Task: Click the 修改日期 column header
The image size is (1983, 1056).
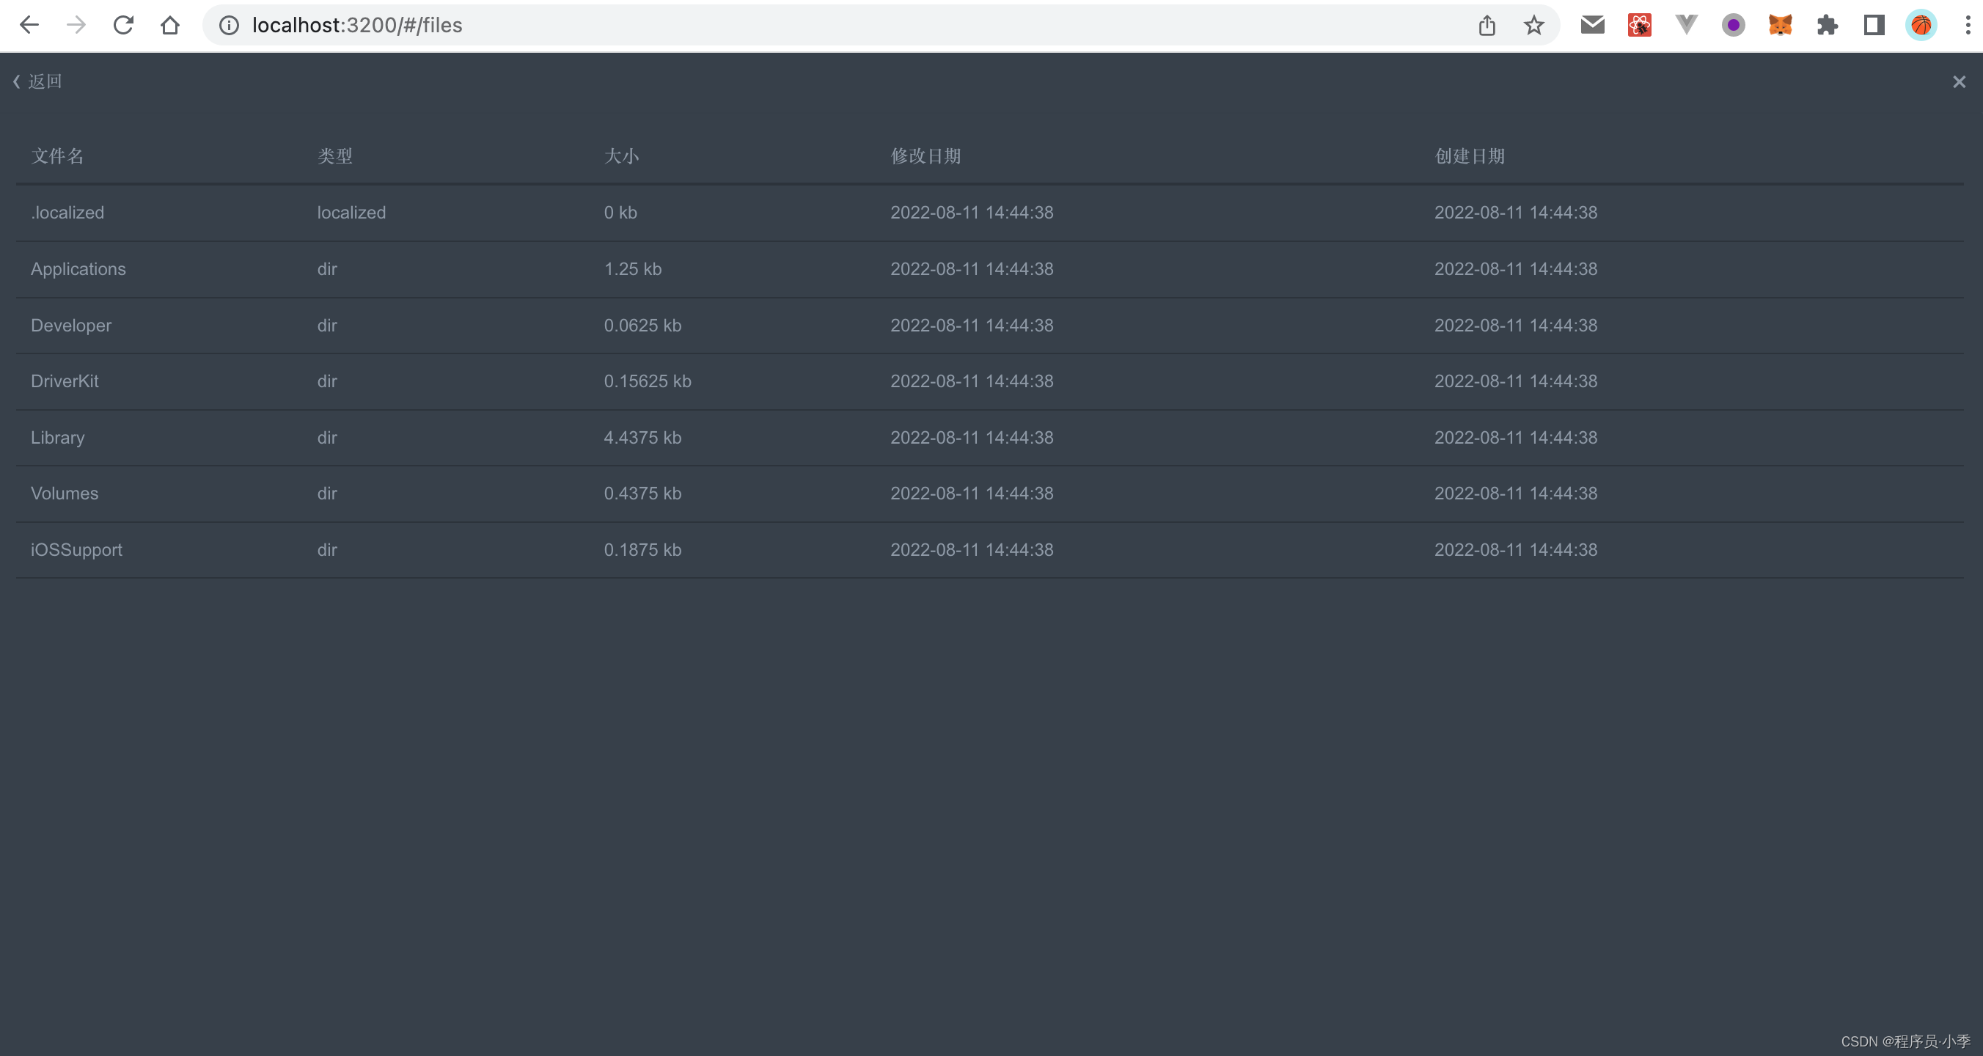Action: [x=926, y=156]
